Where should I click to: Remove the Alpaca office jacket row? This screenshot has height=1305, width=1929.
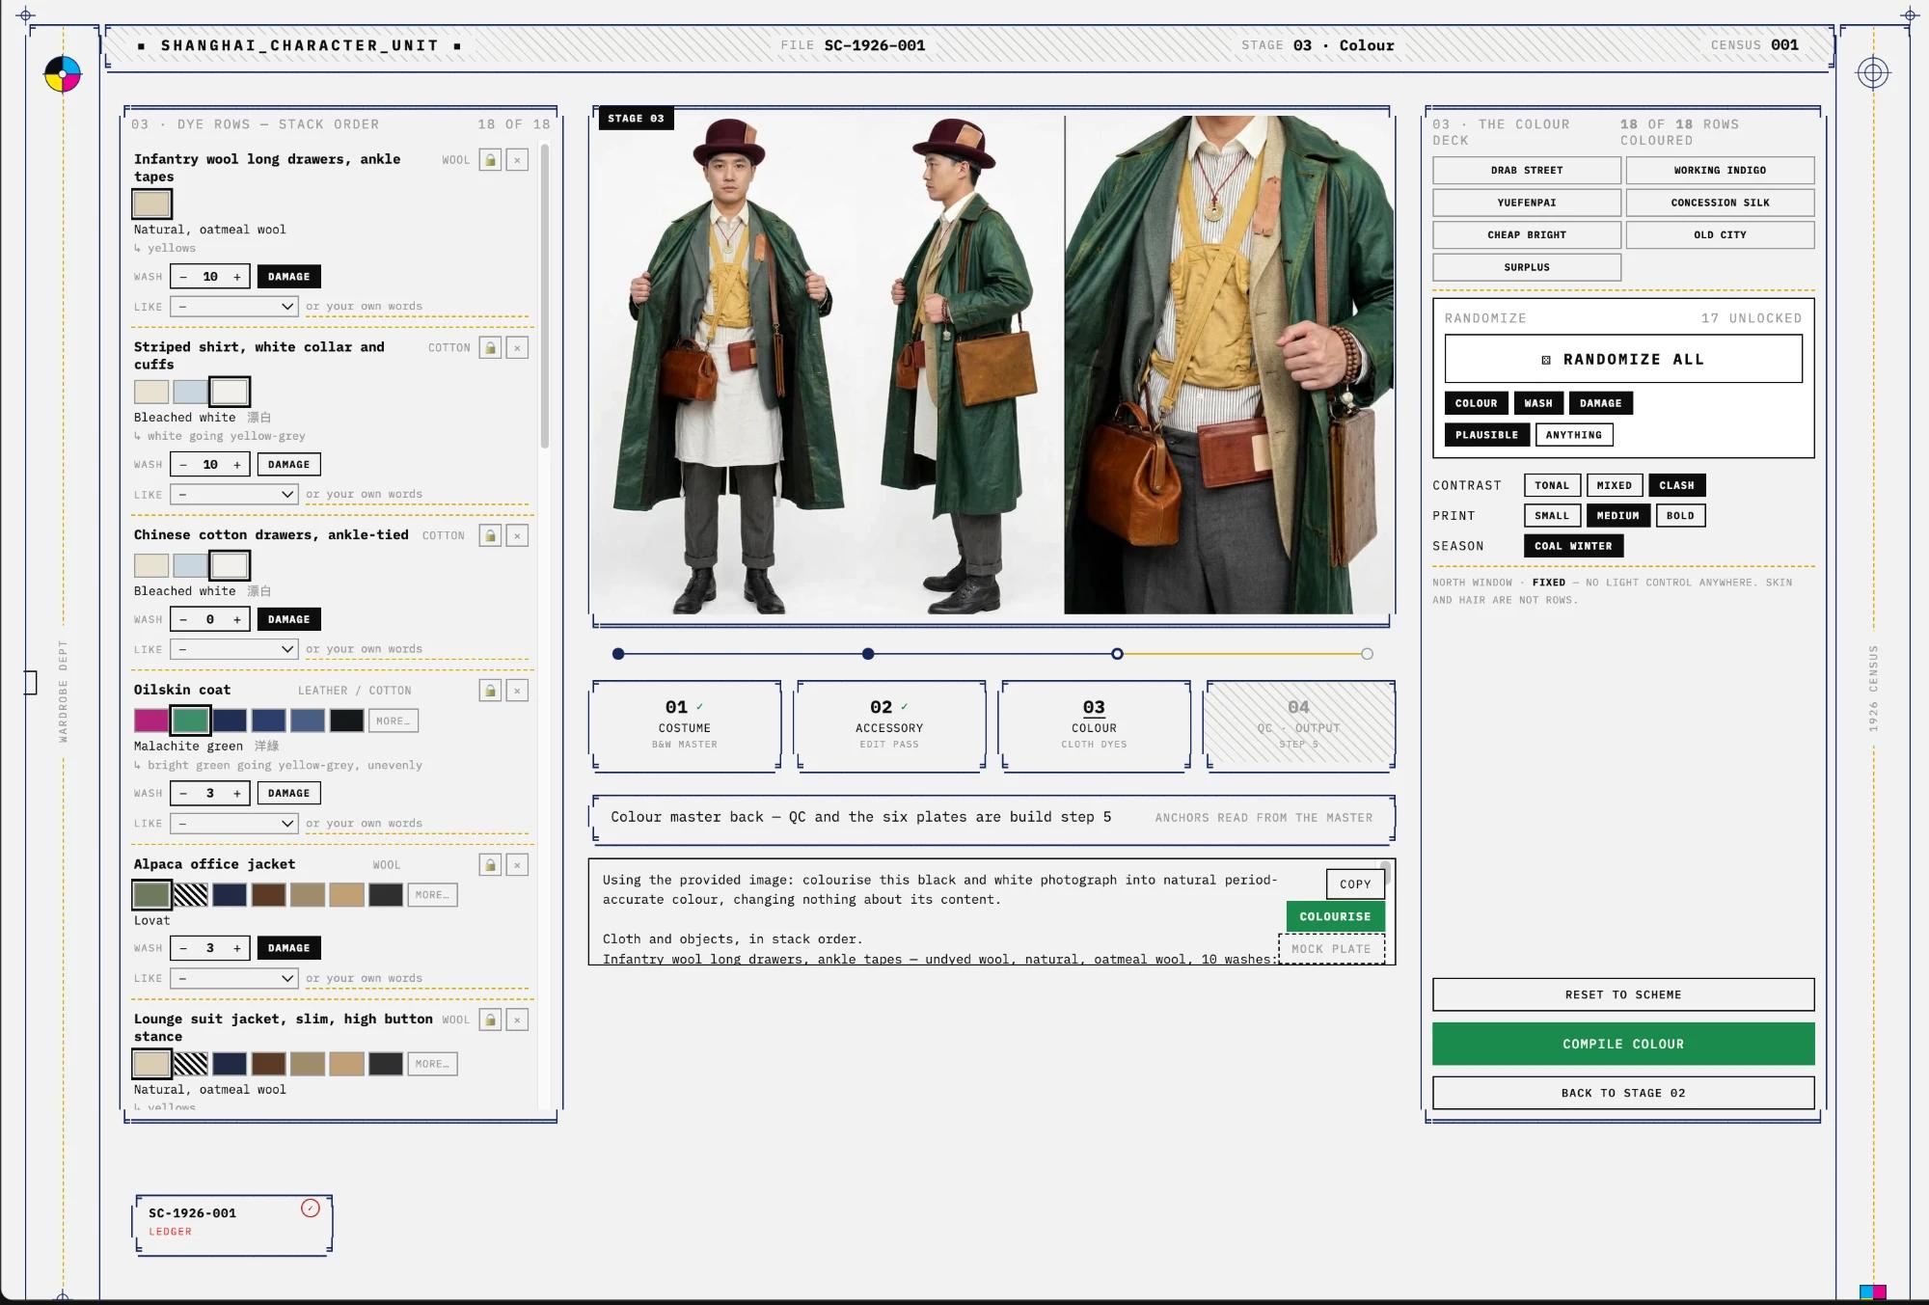coord(517,865)
